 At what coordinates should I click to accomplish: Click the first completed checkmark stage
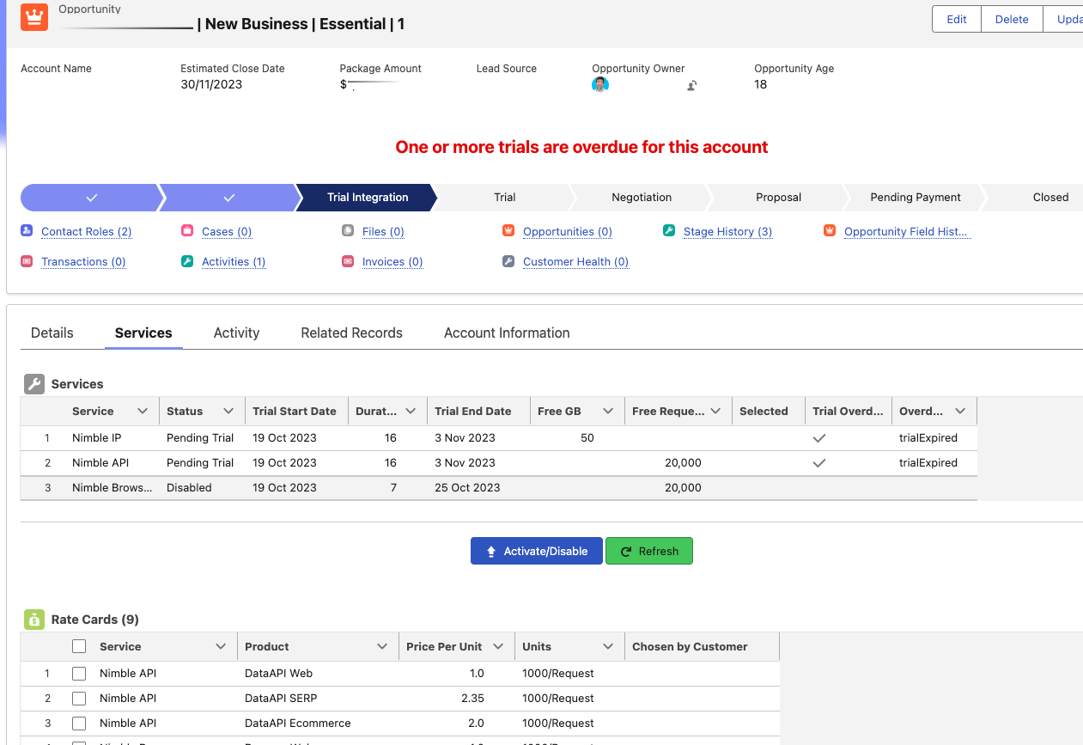point(92,197)
